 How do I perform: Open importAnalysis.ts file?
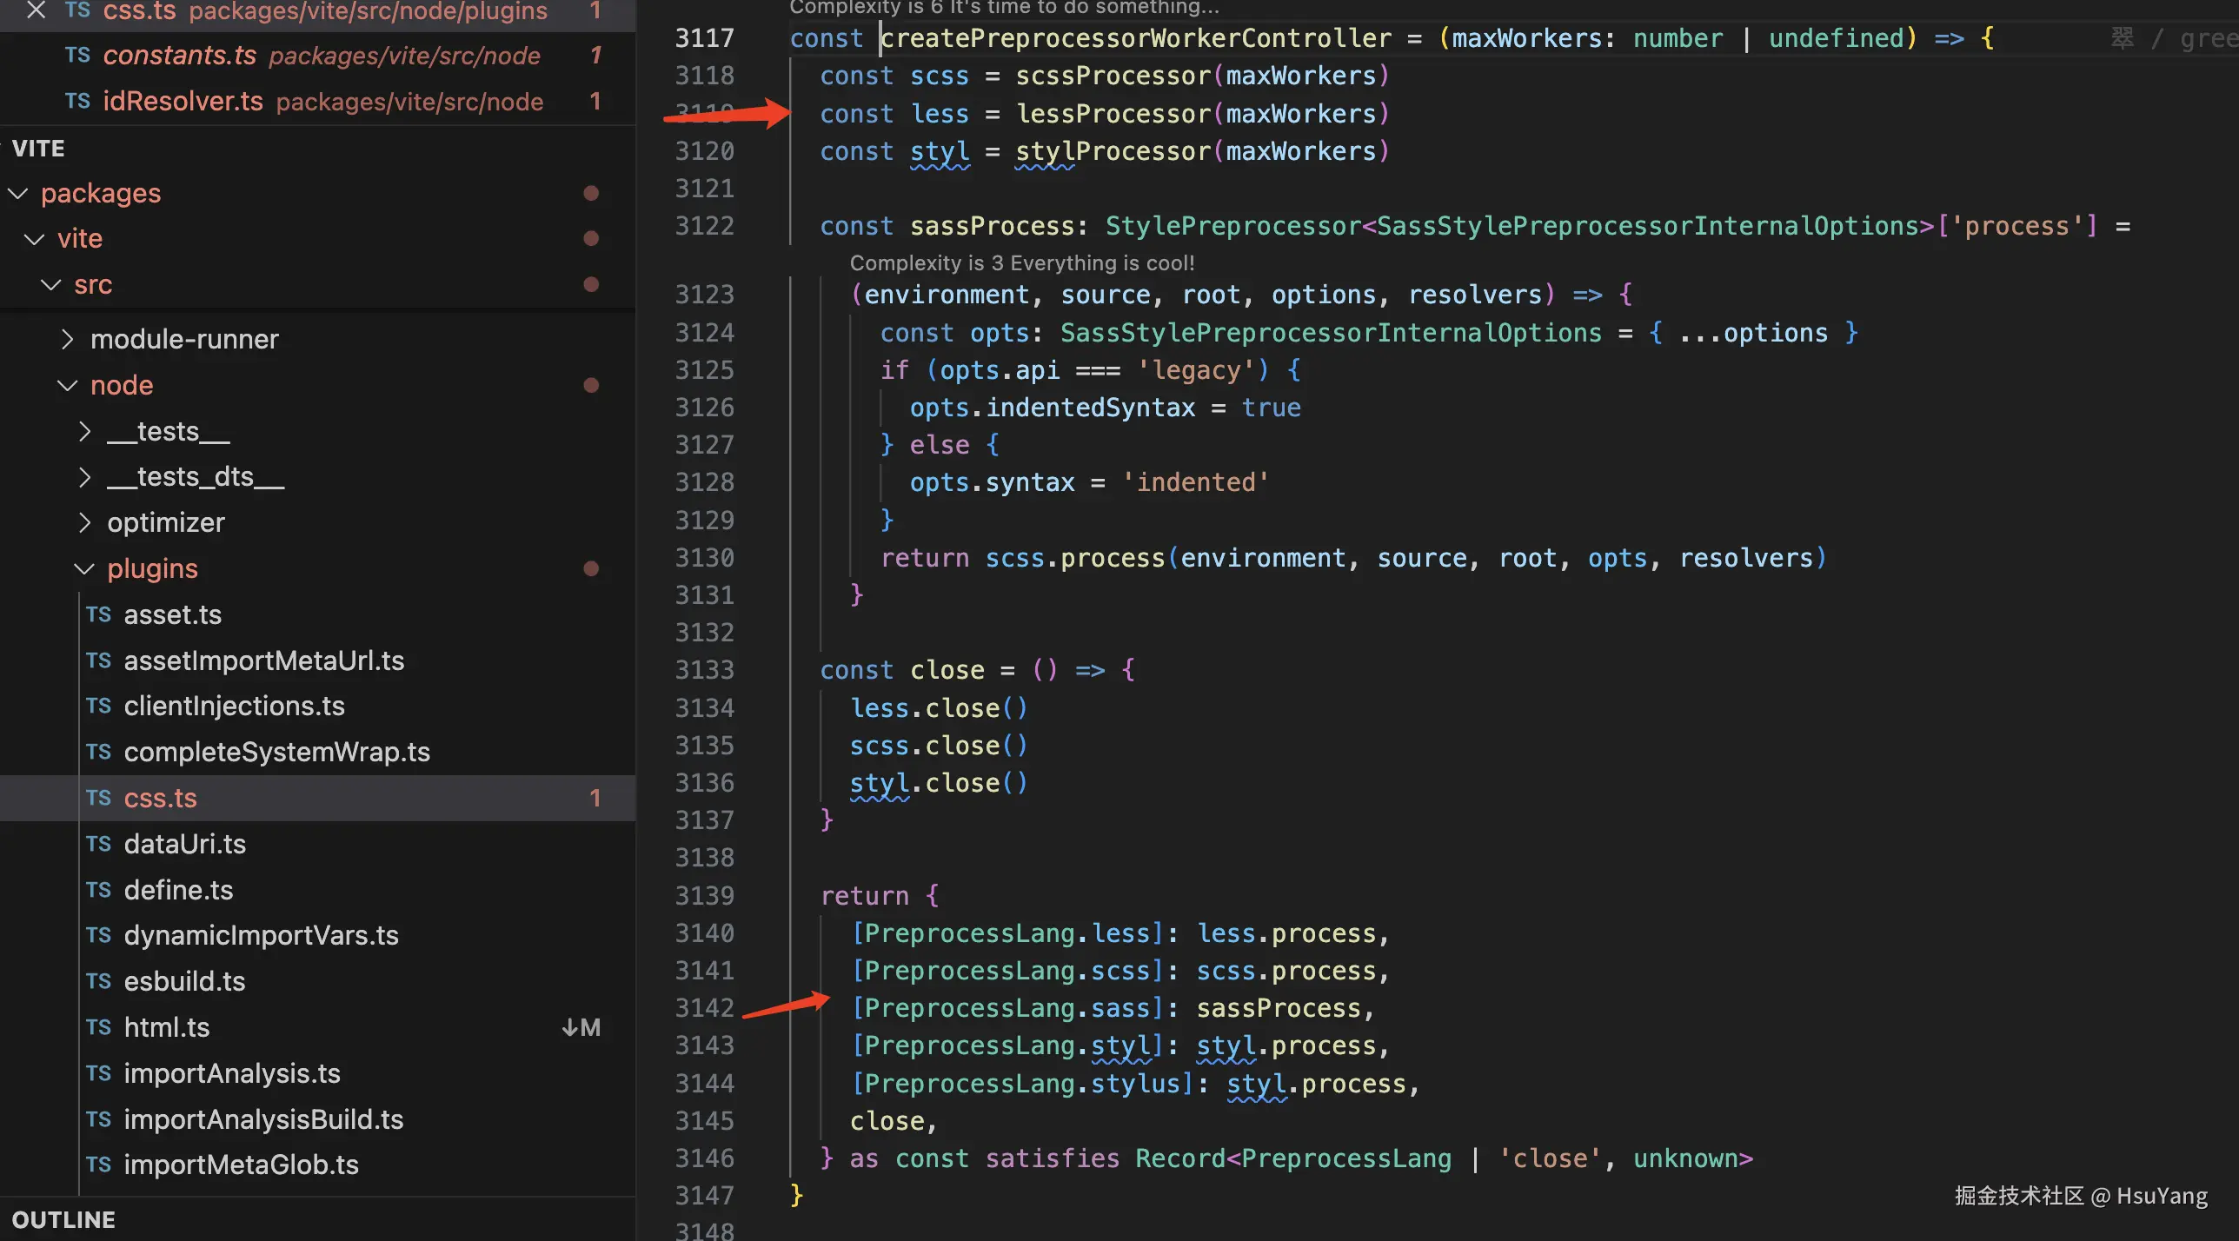pos(231,1073)
